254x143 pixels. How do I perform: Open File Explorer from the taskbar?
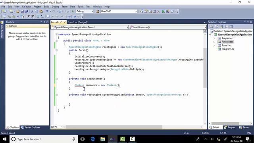coord(102,139)
